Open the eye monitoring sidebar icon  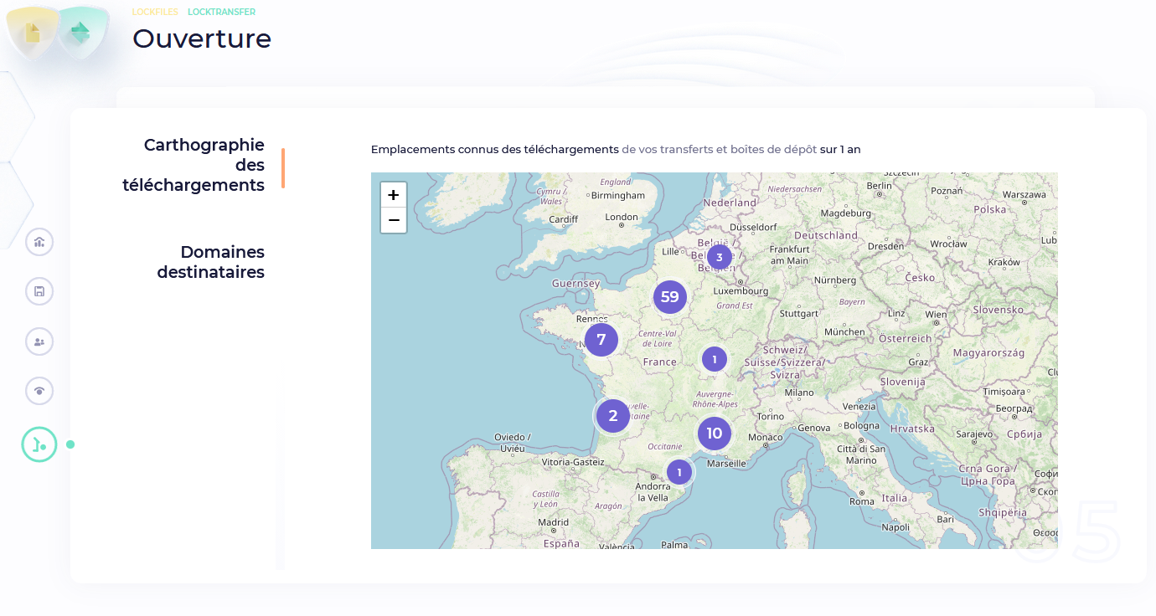tap(39, 391)
